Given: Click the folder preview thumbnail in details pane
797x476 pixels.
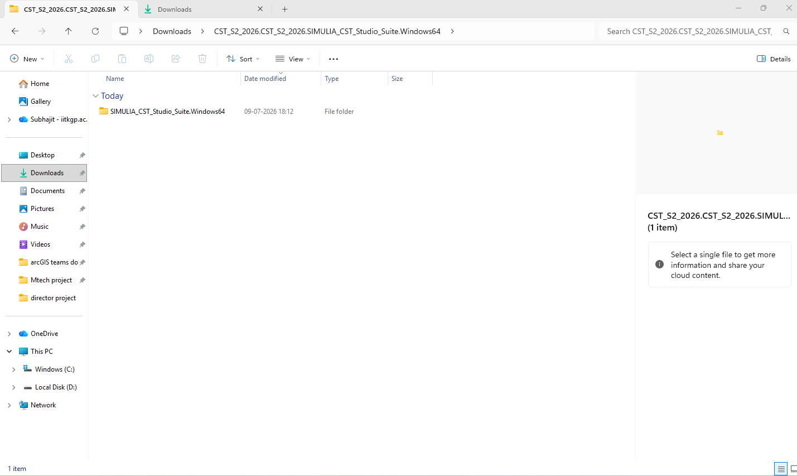Looking at the screenshot, I should point(720,133).
